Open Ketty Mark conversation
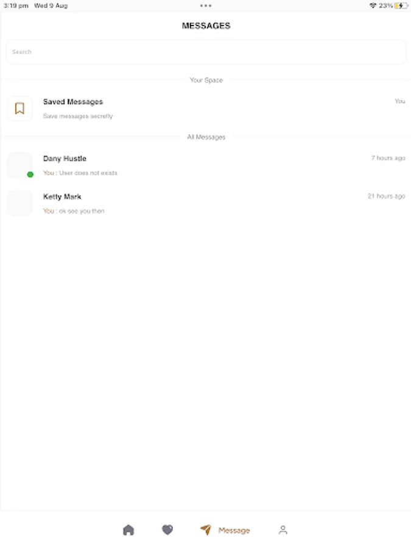411x549 pixels. [x=206, y=203]
